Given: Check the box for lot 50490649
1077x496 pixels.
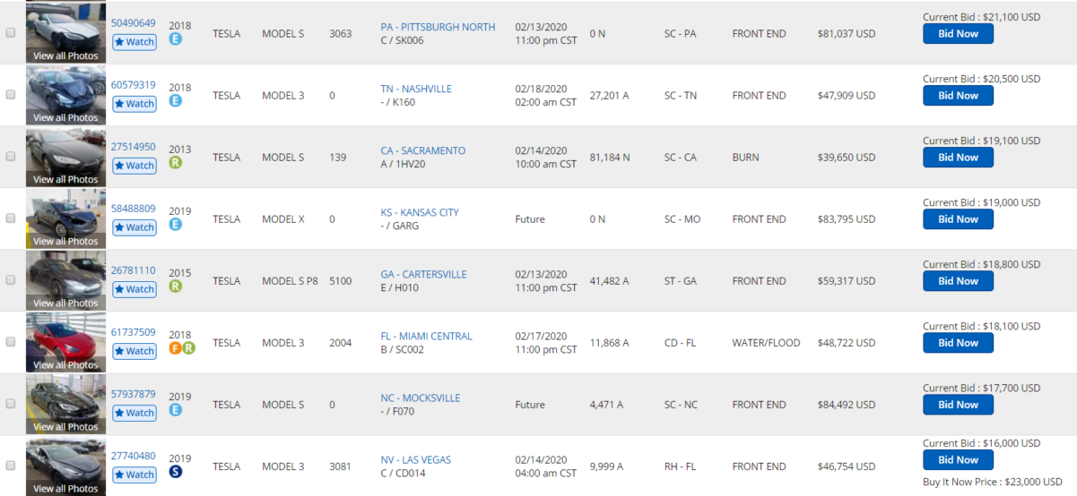Looking at the screenshot, I should 11,32.
